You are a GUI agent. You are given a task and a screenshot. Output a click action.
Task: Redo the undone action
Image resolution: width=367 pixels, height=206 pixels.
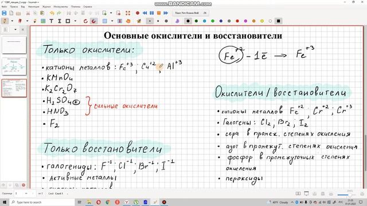(59, 13)
